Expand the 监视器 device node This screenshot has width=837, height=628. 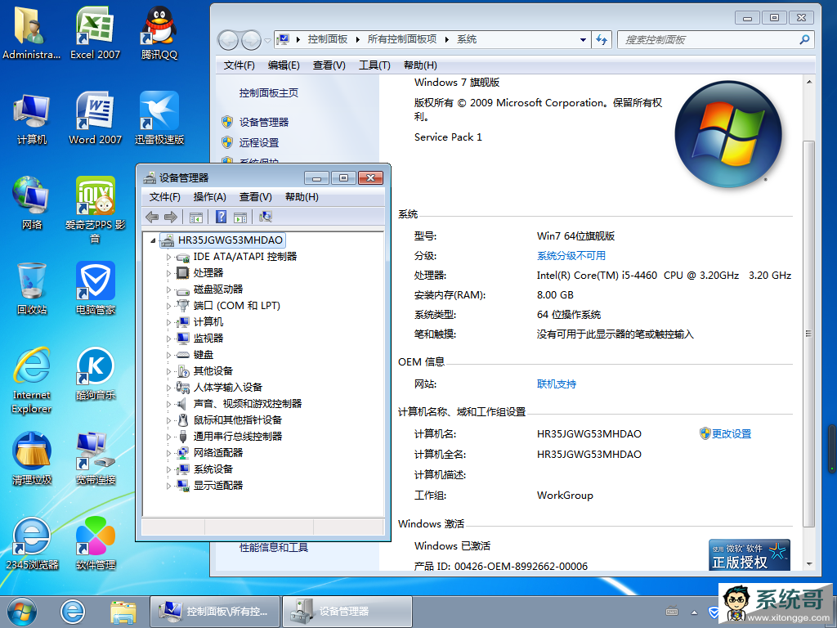point(168,339)
